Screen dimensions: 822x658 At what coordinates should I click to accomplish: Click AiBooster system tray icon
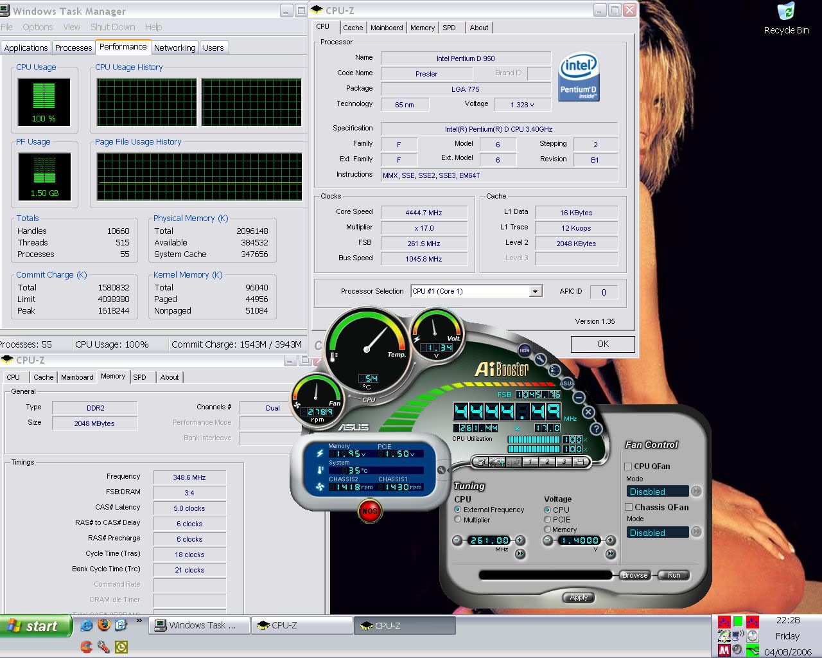pyautogui.click(x=724, y=636)
